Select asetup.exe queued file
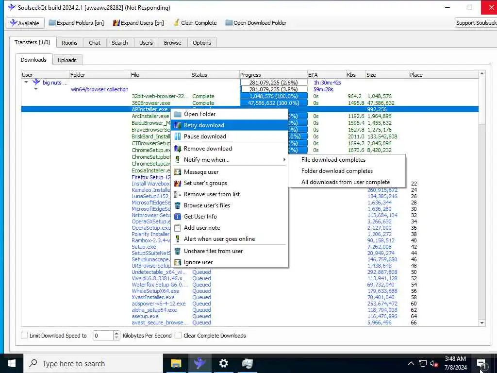The width and height of the screenshot is (497, 373). point(145,316)
